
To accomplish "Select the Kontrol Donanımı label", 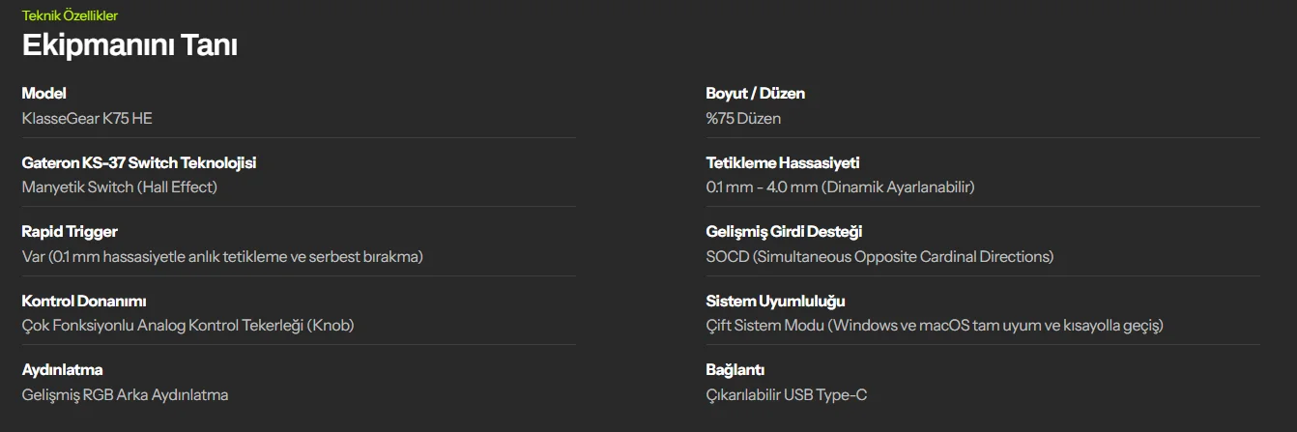I will pyautogui.click(x=84, y=302).
